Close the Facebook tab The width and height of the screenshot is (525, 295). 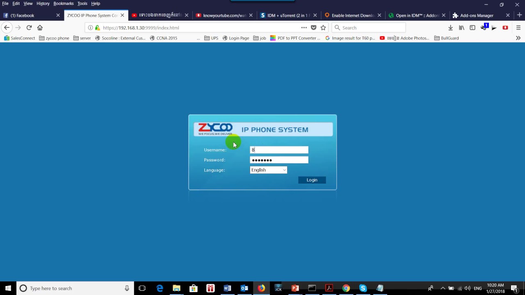58,15
